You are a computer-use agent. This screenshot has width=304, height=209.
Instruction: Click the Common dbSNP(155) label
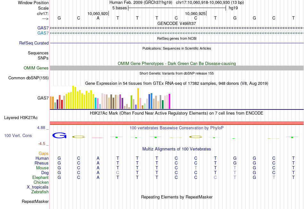(28, 78)
